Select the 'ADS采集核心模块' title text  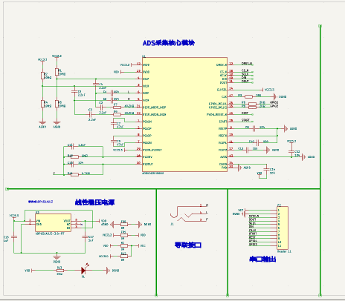coord(169,43)
